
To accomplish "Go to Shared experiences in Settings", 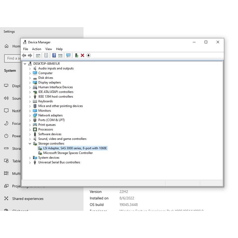I will click(28, 199).
